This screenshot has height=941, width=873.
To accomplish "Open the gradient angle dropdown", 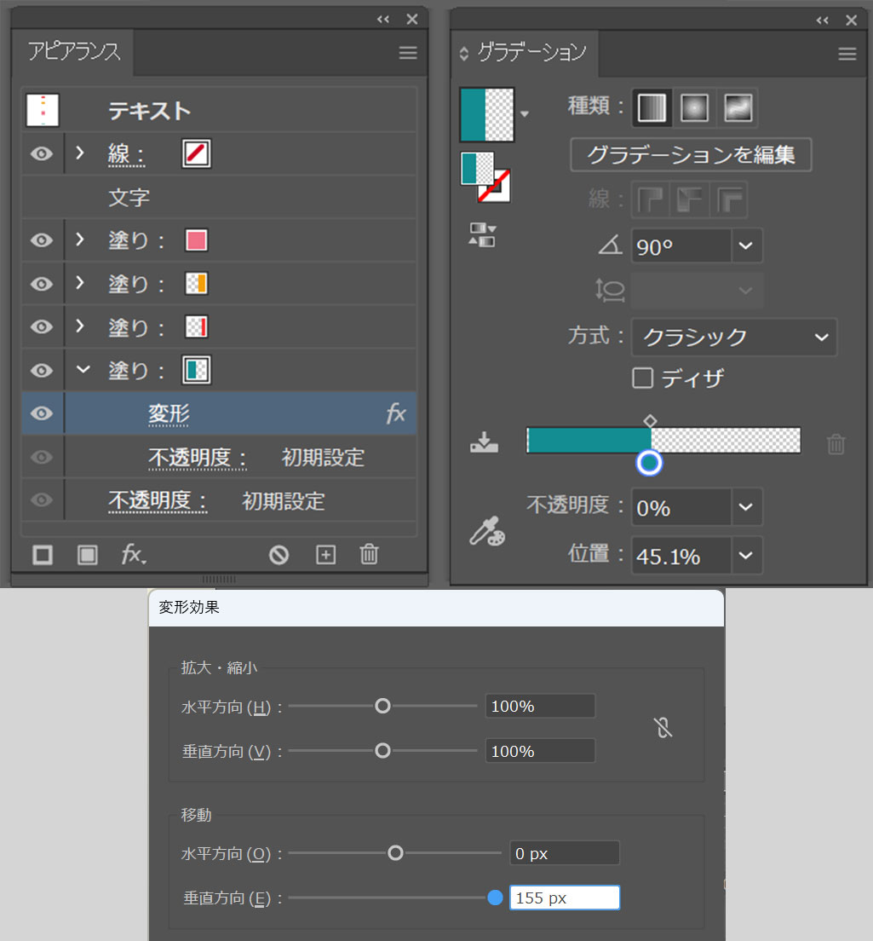I will tap(746, 246).
